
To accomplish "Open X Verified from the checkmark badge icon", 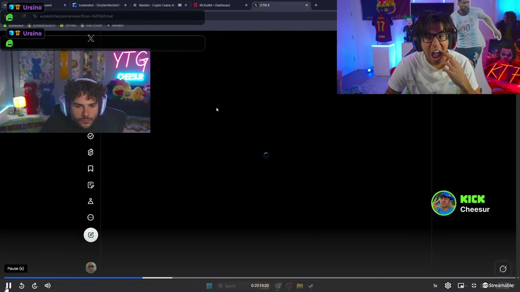I will tap(91, 136).
